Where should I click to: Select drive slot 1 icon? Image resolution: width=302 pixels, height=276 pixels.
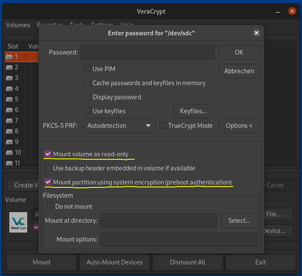[9, 57]
